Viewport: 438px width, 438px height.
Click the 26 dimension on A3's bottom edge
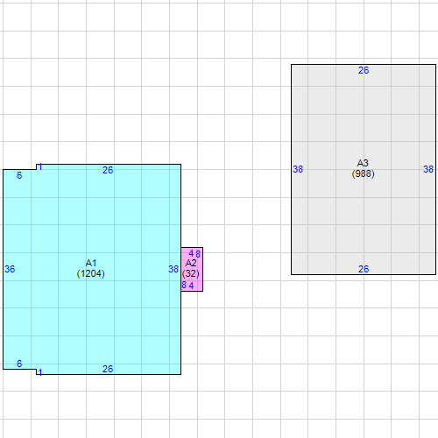[364, 269]
